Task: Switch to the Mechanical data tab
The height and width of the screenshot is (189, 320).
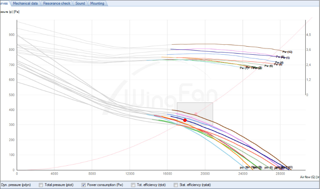Action: click(26, 3)
